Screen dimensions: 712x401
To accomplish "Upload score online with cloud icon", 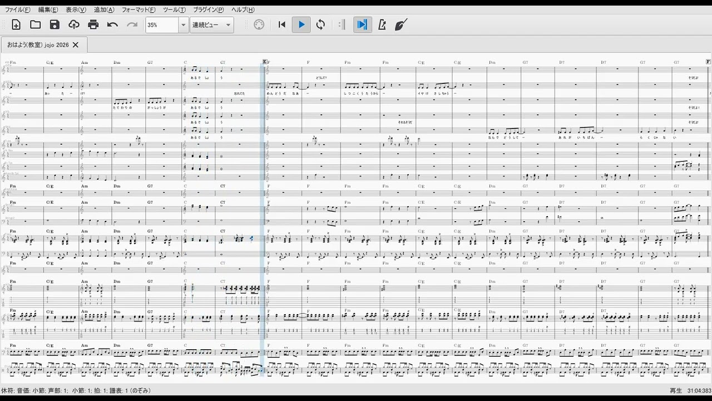I will coord(74,25).
